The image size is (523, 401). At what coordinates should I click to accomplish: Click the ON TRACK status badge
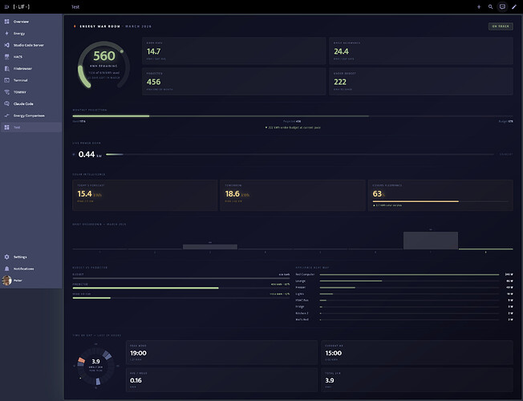(501, 26)
